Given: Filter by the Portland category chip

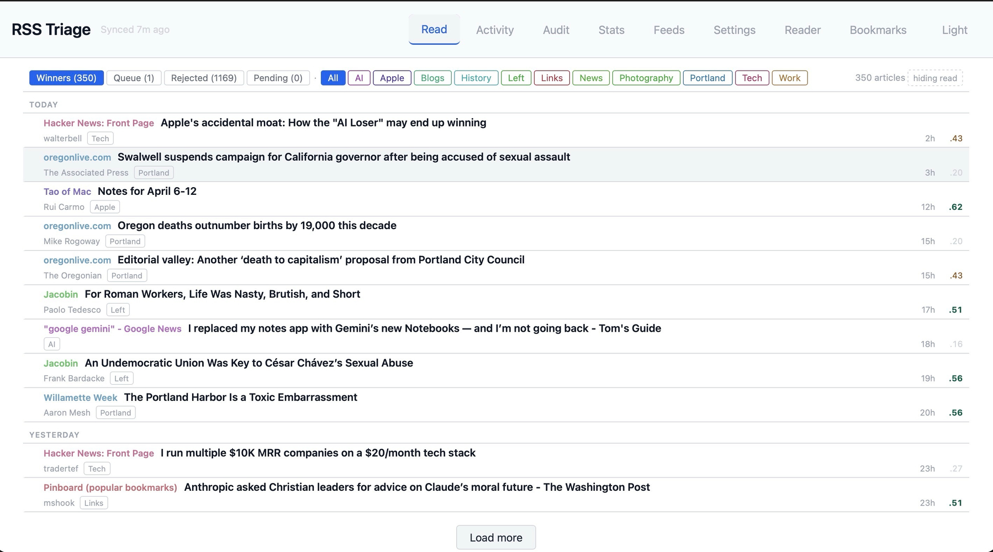Looking at the screenshot, I should [707, 78].
